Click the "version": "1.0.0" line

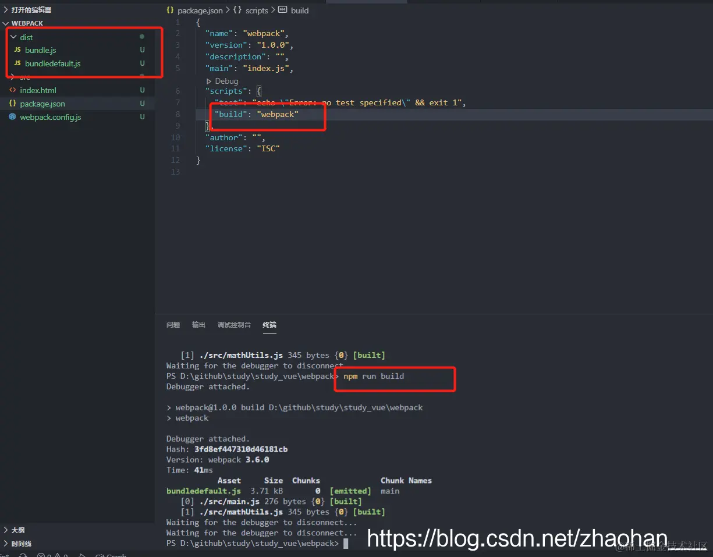coord(249,45)
